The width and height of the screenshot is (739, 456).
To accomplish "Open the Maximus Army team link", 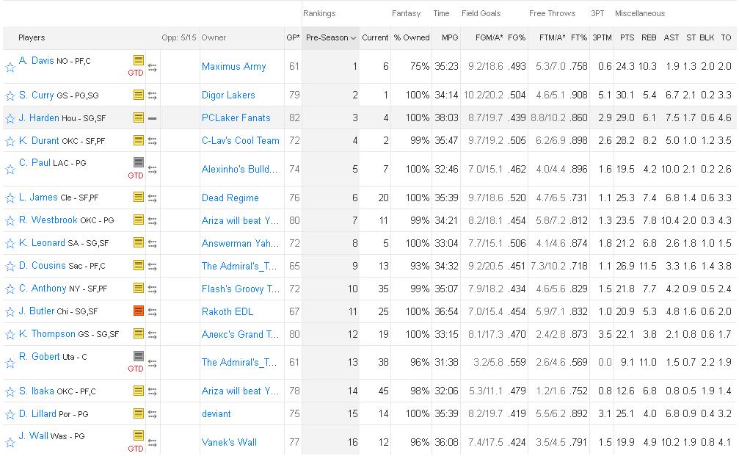I will [233, 66].
